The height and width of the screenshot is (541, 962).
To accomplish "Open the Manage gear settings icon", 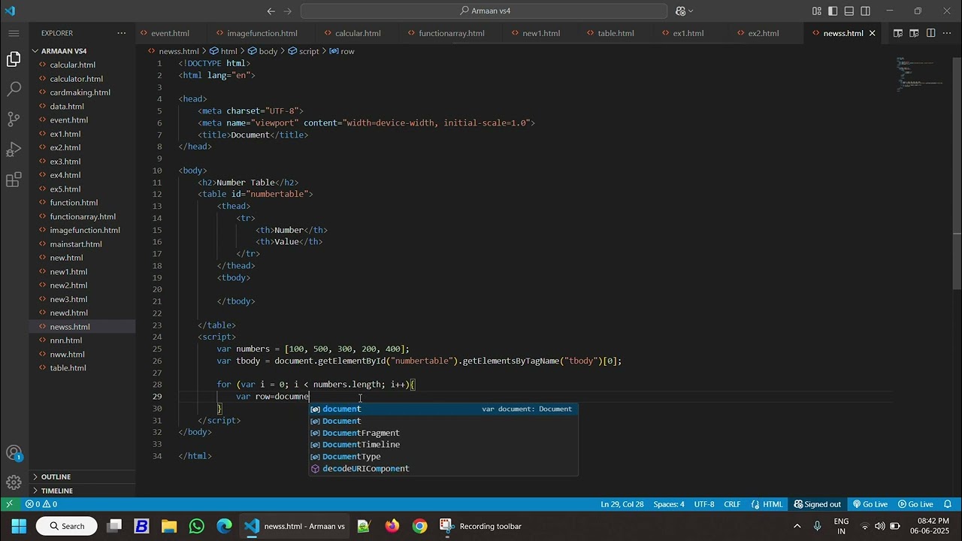I will pos(14,482).
